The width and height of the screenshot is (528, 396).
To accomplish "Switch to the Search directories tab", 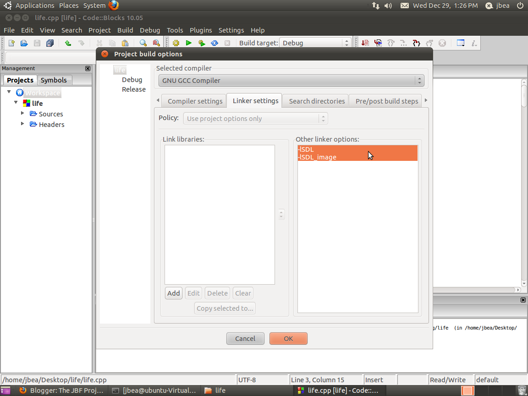I will coord(317,101).
